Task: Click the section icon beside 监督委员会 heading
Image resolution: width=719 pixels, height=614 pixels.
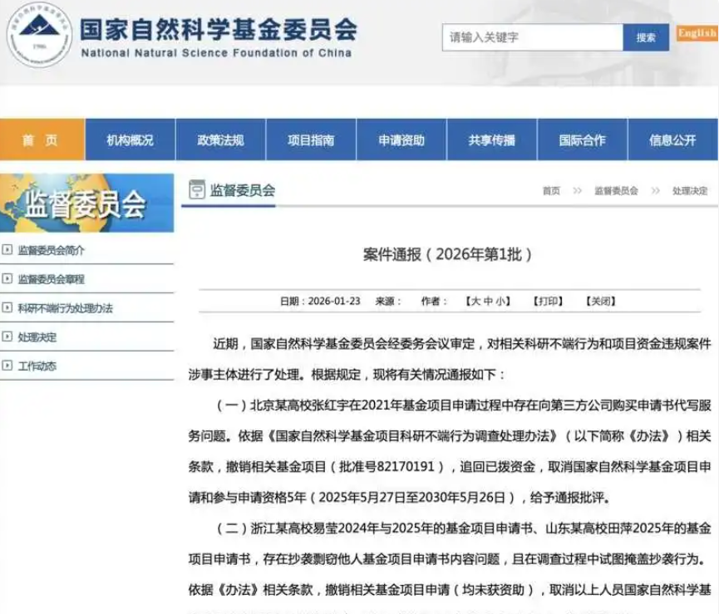Action: point(197,189)
